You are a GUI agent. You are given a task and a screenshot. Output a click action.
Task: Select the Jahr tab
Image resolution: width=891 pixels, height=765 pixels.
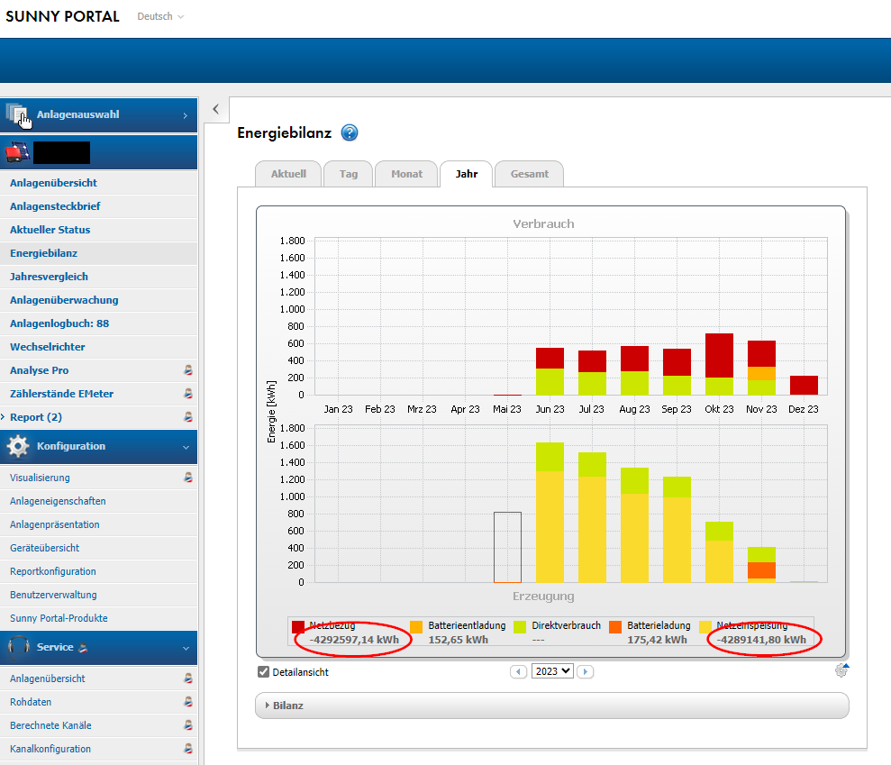[x=467, y=174]
